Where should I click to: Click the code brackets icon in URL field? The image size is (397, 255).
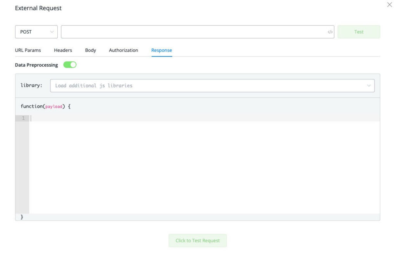click(330, 32)
